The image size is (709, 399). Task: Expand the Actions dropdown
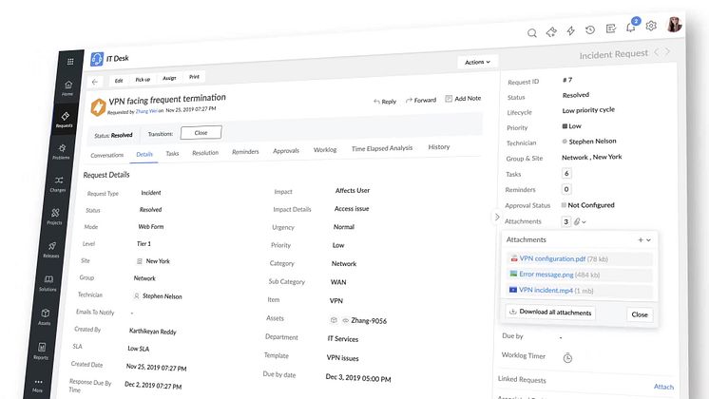pos(477,62)
